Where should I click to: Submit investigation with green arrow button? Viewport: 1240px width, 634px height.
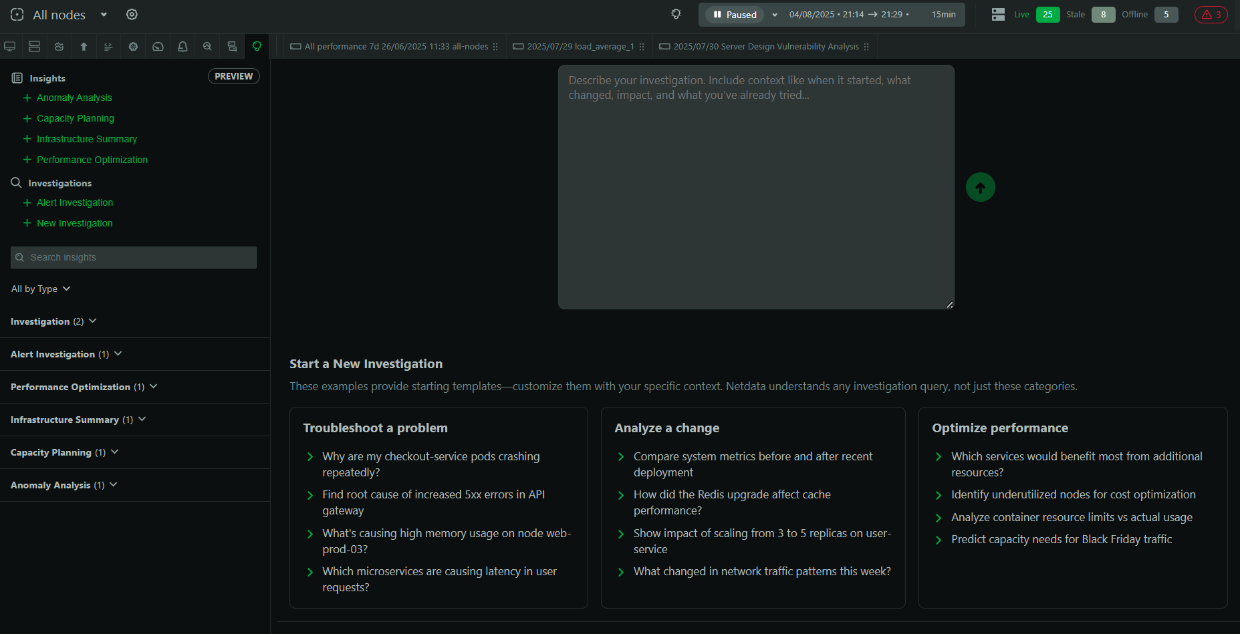[x=980, y=188]
